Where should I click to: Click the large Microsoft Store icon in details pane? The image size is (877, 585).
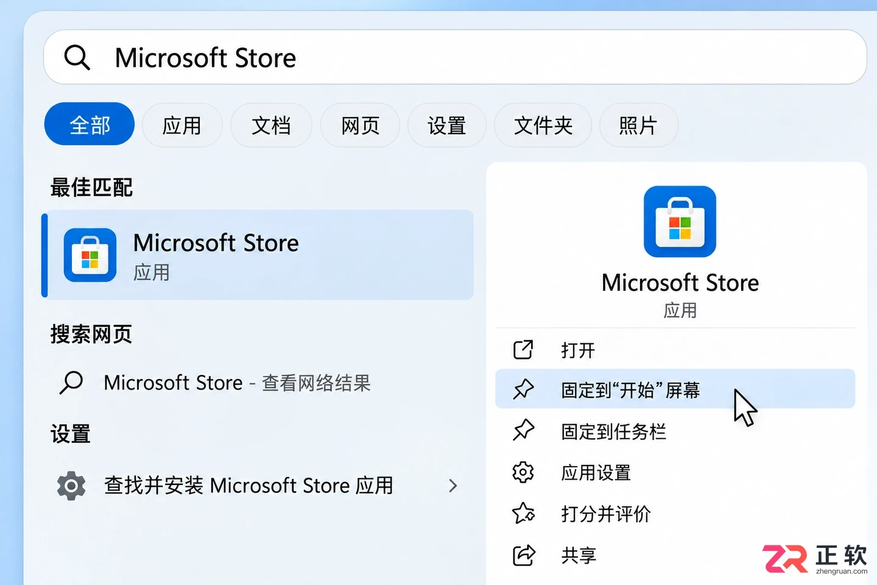pos(680,221)
